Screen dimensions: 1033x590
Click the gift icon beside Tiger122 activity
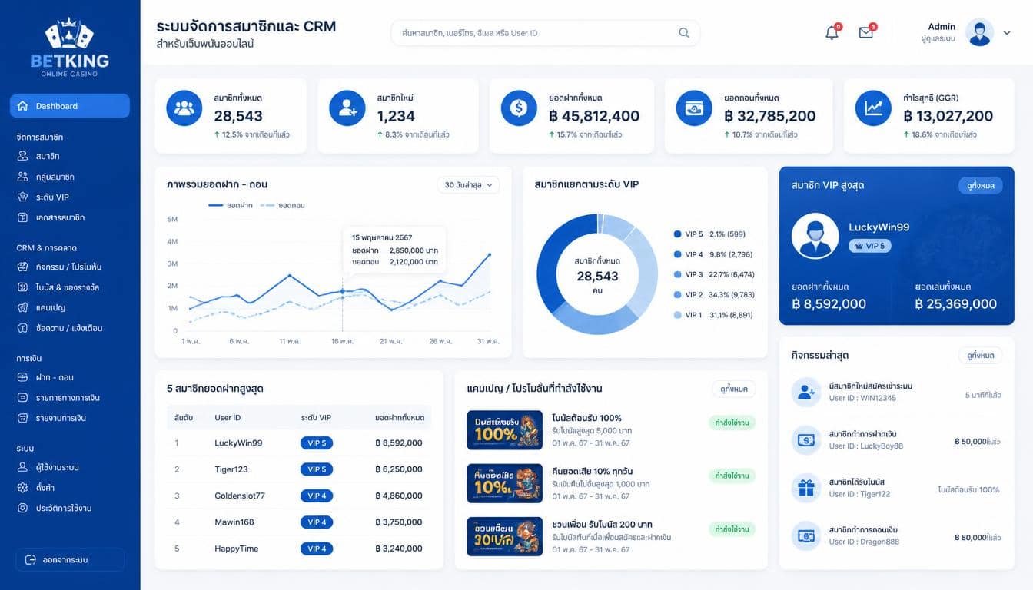point(806,488)
